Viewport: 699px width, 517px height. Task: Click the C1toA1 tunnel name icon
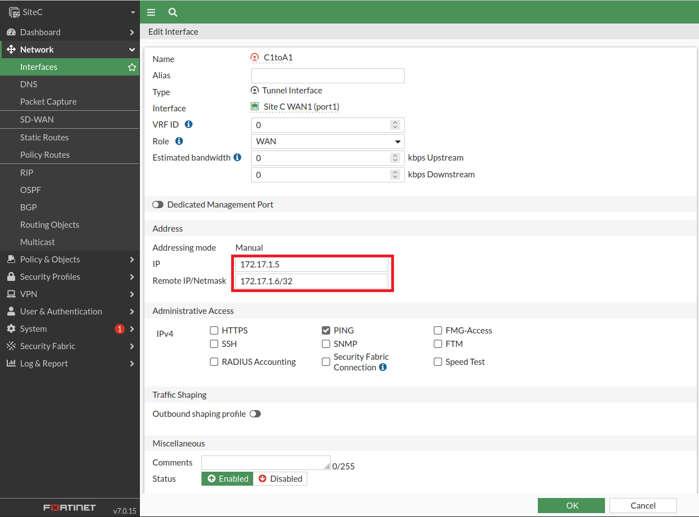pos(255,58)
